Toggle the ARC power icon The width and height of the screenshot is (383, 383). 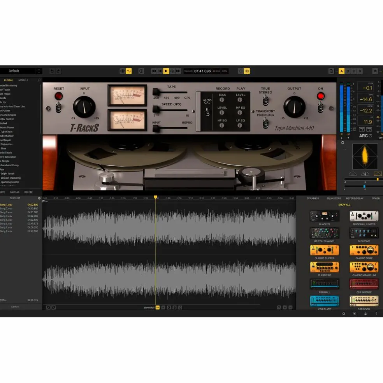point(370,136)
